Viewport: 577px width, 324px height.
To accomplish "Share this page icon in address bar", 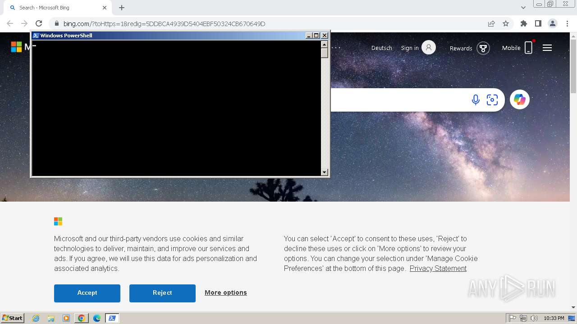I will tap(491, 23).
